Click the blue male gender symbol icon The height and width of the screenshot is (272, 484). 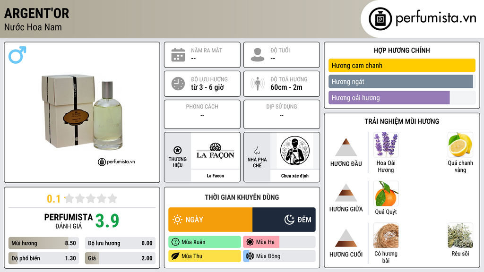(17, 55)
